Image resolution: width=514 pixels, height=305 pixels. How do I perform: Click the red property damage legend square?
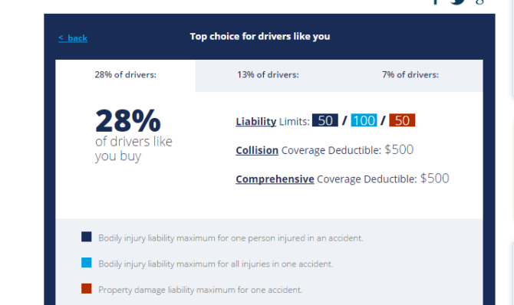[x=87, y=289]
